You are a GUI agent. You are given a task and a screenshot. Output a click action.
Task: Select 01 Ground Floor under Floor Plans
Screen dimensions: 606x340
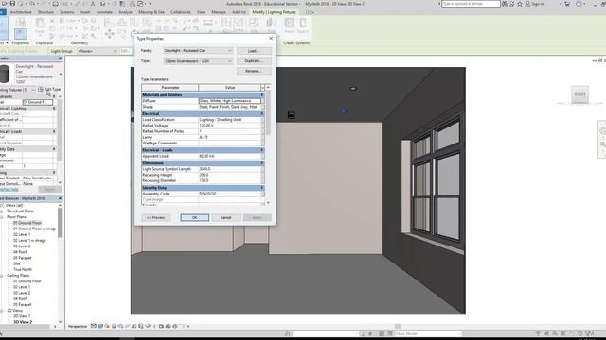click(x=27, y=223)
